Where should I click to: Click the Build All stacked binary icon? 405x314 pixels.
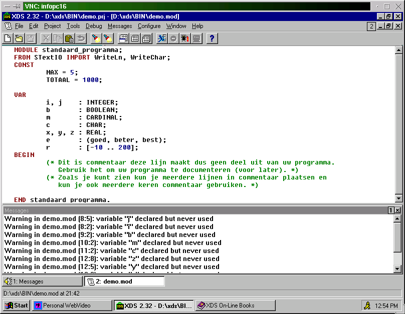[146, 38]
